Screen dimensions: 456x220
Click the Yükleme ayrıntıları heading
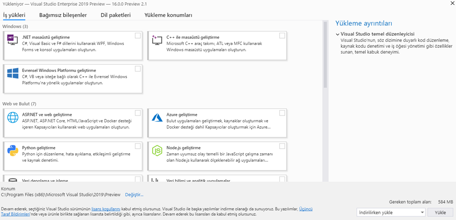[364, 23]
